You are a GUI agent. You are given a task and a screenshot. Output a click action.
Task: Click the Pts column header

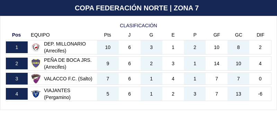pyautogui.click(x=108, y=35)
